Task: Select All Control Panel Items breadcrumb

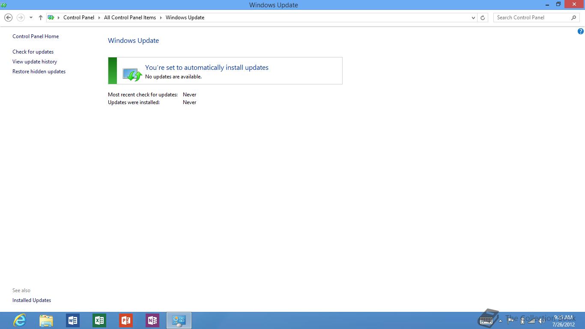Action: point(130,18)
